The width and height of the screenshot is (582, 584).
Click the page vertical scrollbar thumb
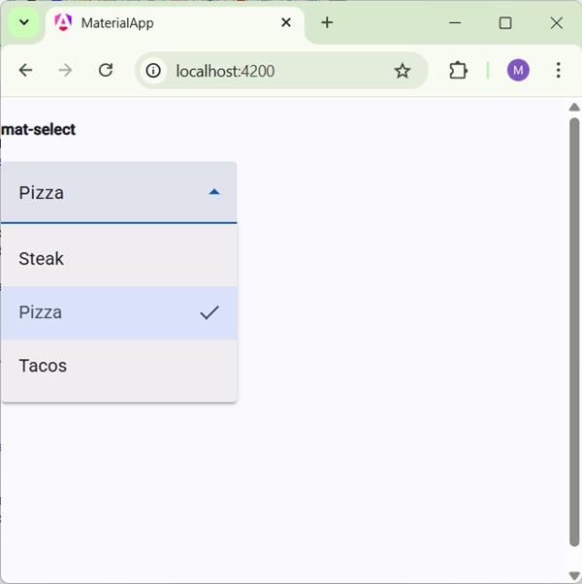[x=573, y=330]
